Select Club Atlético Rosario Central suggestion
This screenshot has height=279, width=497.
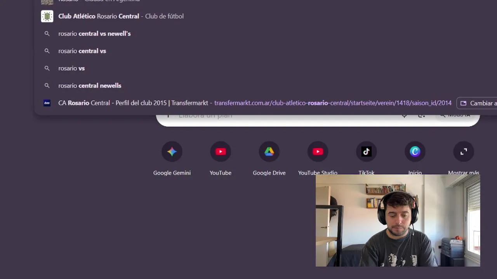point(266,16)
